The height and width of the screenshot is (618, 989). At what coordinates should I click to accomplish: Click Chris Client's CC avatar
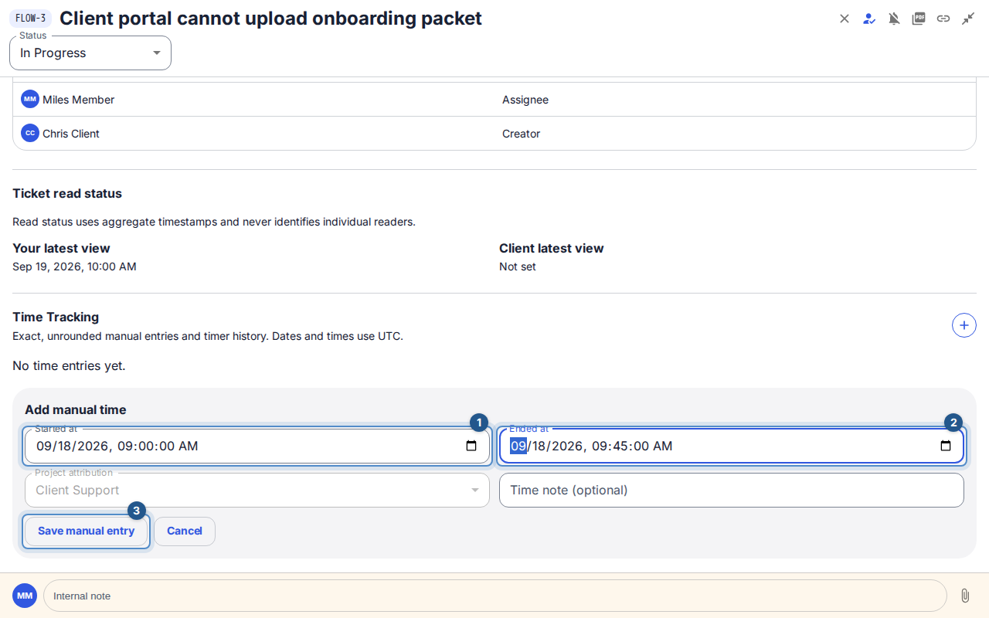(30, 133)
